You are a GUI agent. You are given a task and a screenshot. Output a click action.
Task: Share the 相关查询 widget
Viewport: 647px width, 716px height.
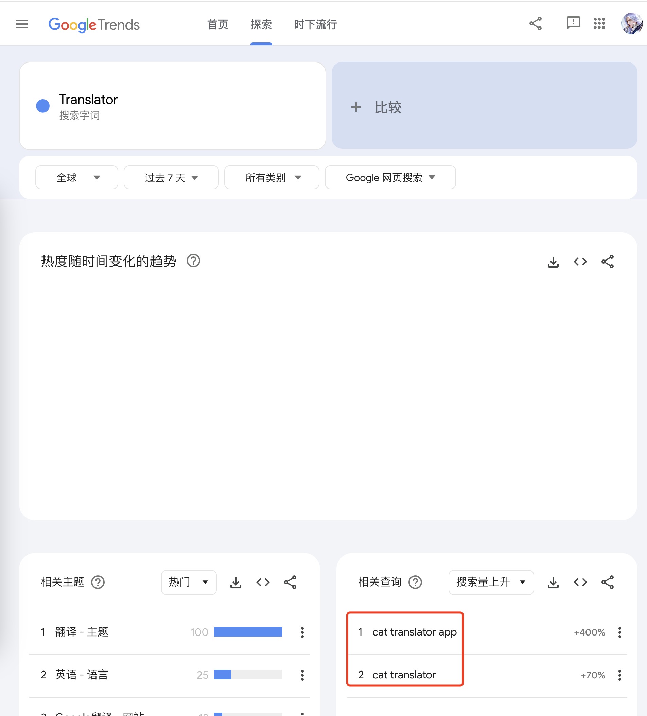(x=608, y=583)
